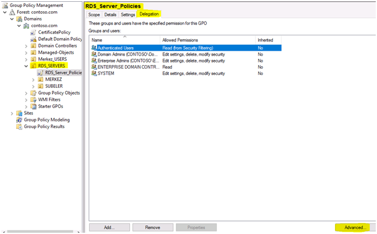This screenshot has height=234, width=377.
Task: Click the RDS_SERVERS OU icon
Action: (33, 66)
